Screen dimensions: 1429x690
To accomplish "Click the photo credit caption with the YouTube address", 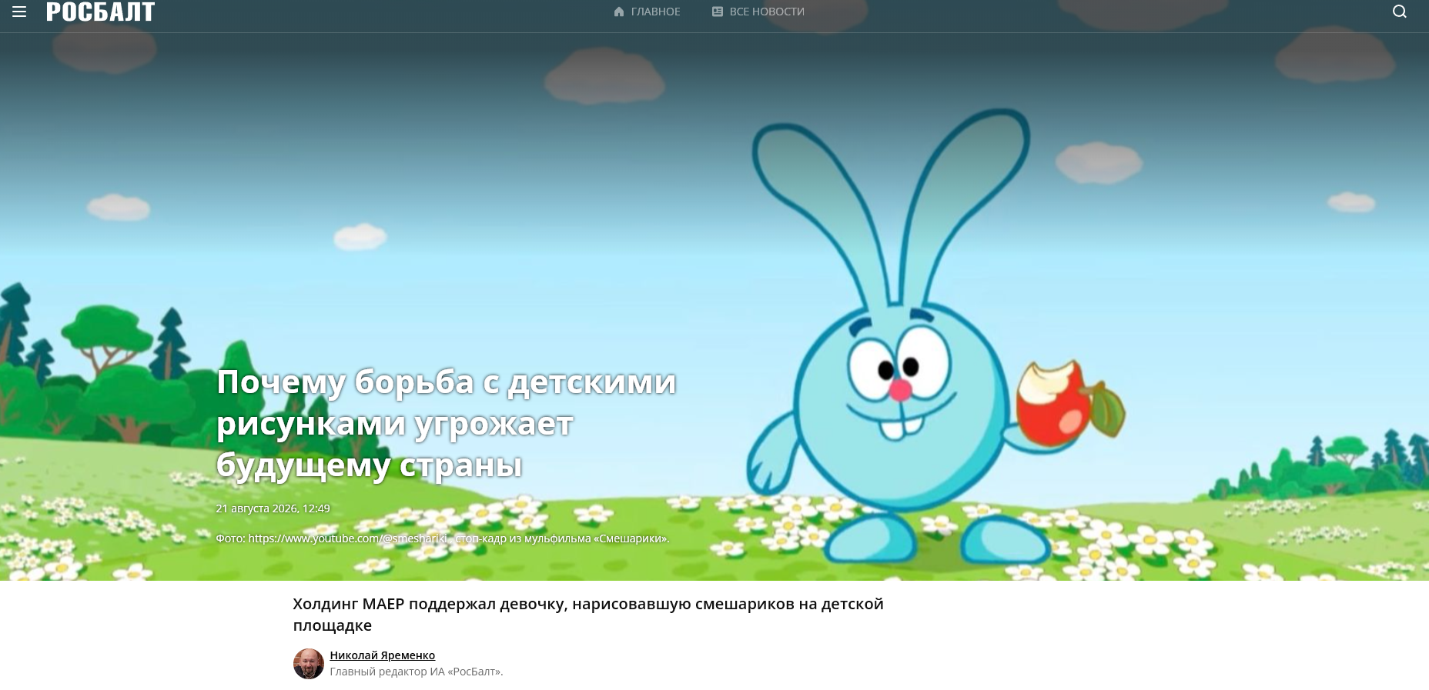I will point(443,538).
